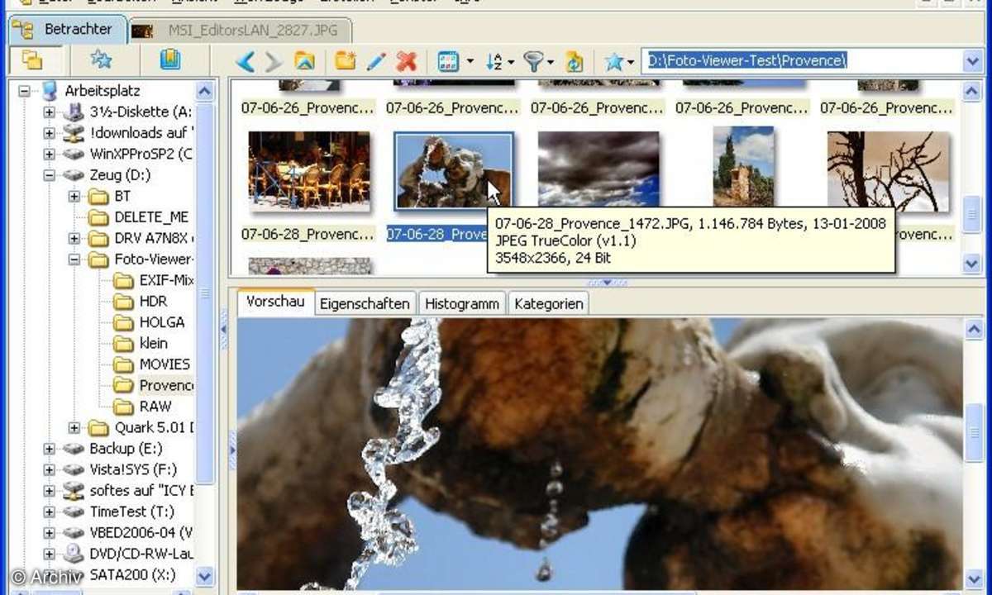Collapse the Arbeitsplatz tree node
The width and height of the screenshot is (992, 595).
[25, 91]
